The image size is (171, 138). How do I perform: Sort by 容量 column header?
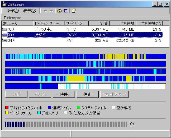click(99, 23)
